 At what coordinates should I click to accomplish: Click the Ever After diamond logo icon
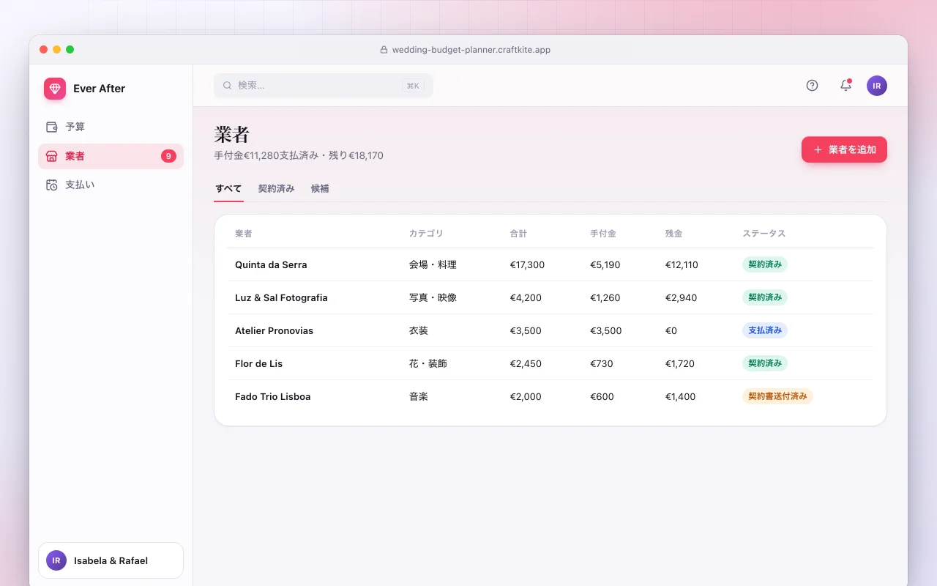click(55, 89)
